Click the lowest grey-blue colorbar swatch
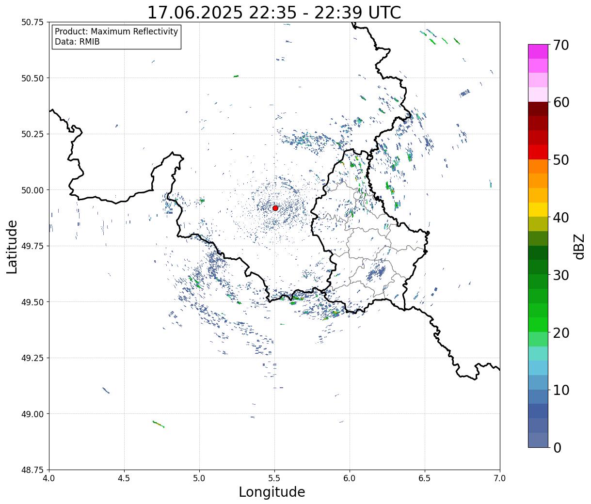 (538, 440)
